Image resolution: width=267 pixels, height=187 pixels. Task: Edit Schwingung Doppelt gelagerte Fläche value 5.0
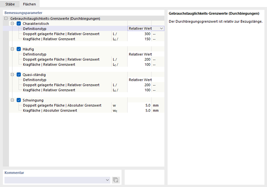(x=139, y=105)
